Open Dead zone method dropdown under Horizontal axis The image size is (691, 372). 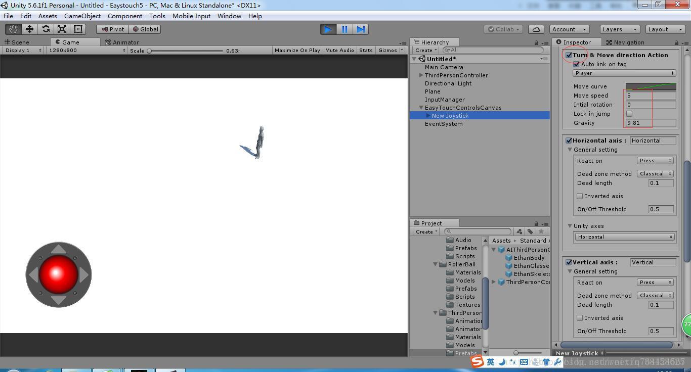pyautogui.click(x=655, y=174)
